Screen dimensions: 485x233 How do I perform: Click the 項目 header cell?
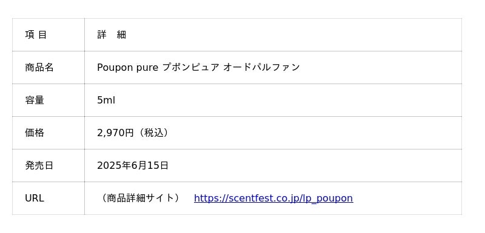(48, 34)
